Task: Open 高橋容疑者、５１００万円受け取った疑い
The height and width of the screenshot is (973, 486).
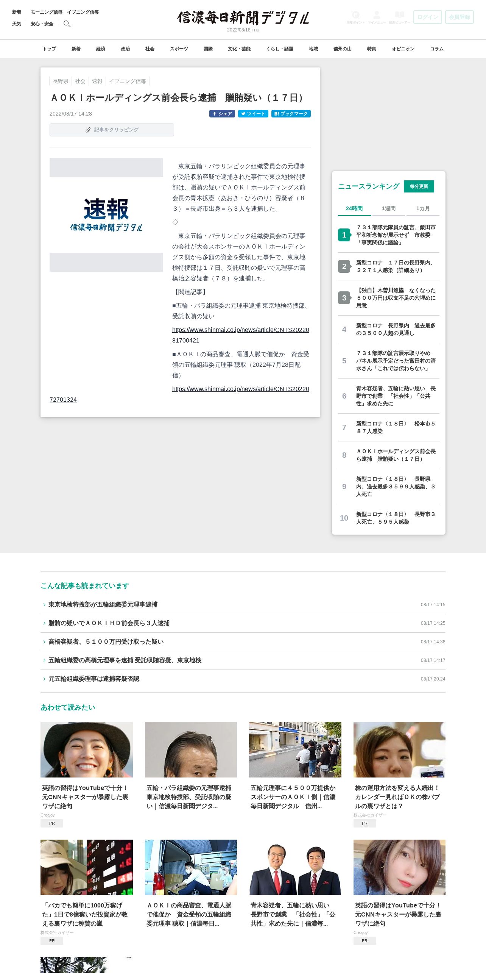Action: click(106, 642)
